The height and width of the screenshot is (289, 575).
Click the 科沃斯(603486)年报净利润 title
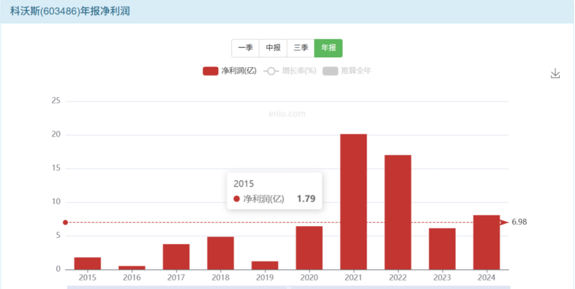coord(70,11)
